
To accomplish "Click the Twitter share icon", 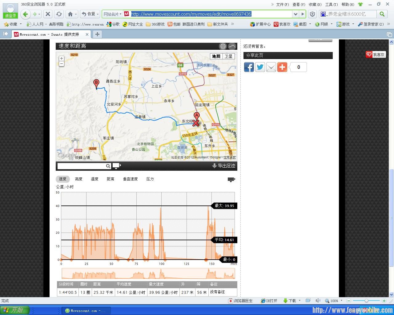I will pyautogui.click(x=260, y=67).
